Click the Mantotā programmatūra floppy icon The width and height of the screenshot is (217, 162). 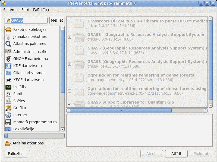click(8, 122)
